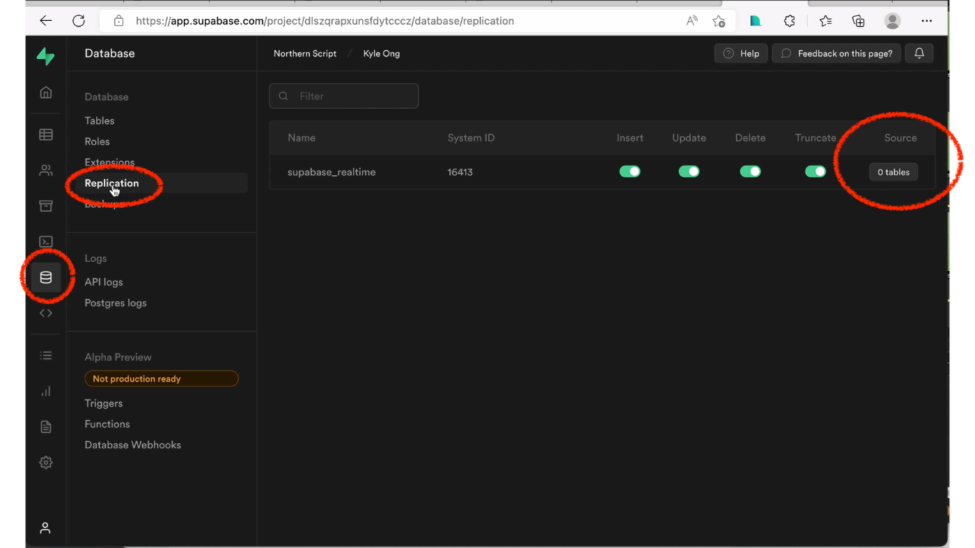Click Kyle Ong breadcrumb
Screen dimensions: 975x548
click(382, 54)
